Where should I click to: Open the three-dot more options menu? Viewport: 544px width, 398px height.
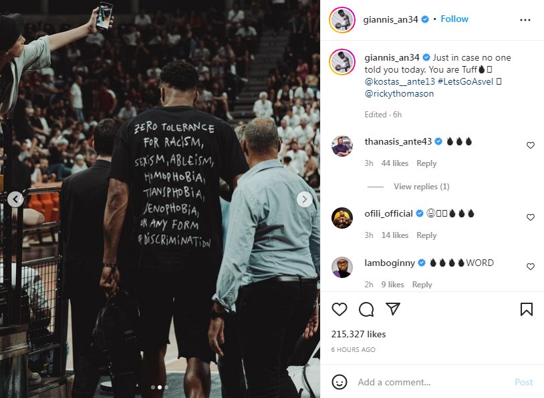coord(525,20)
